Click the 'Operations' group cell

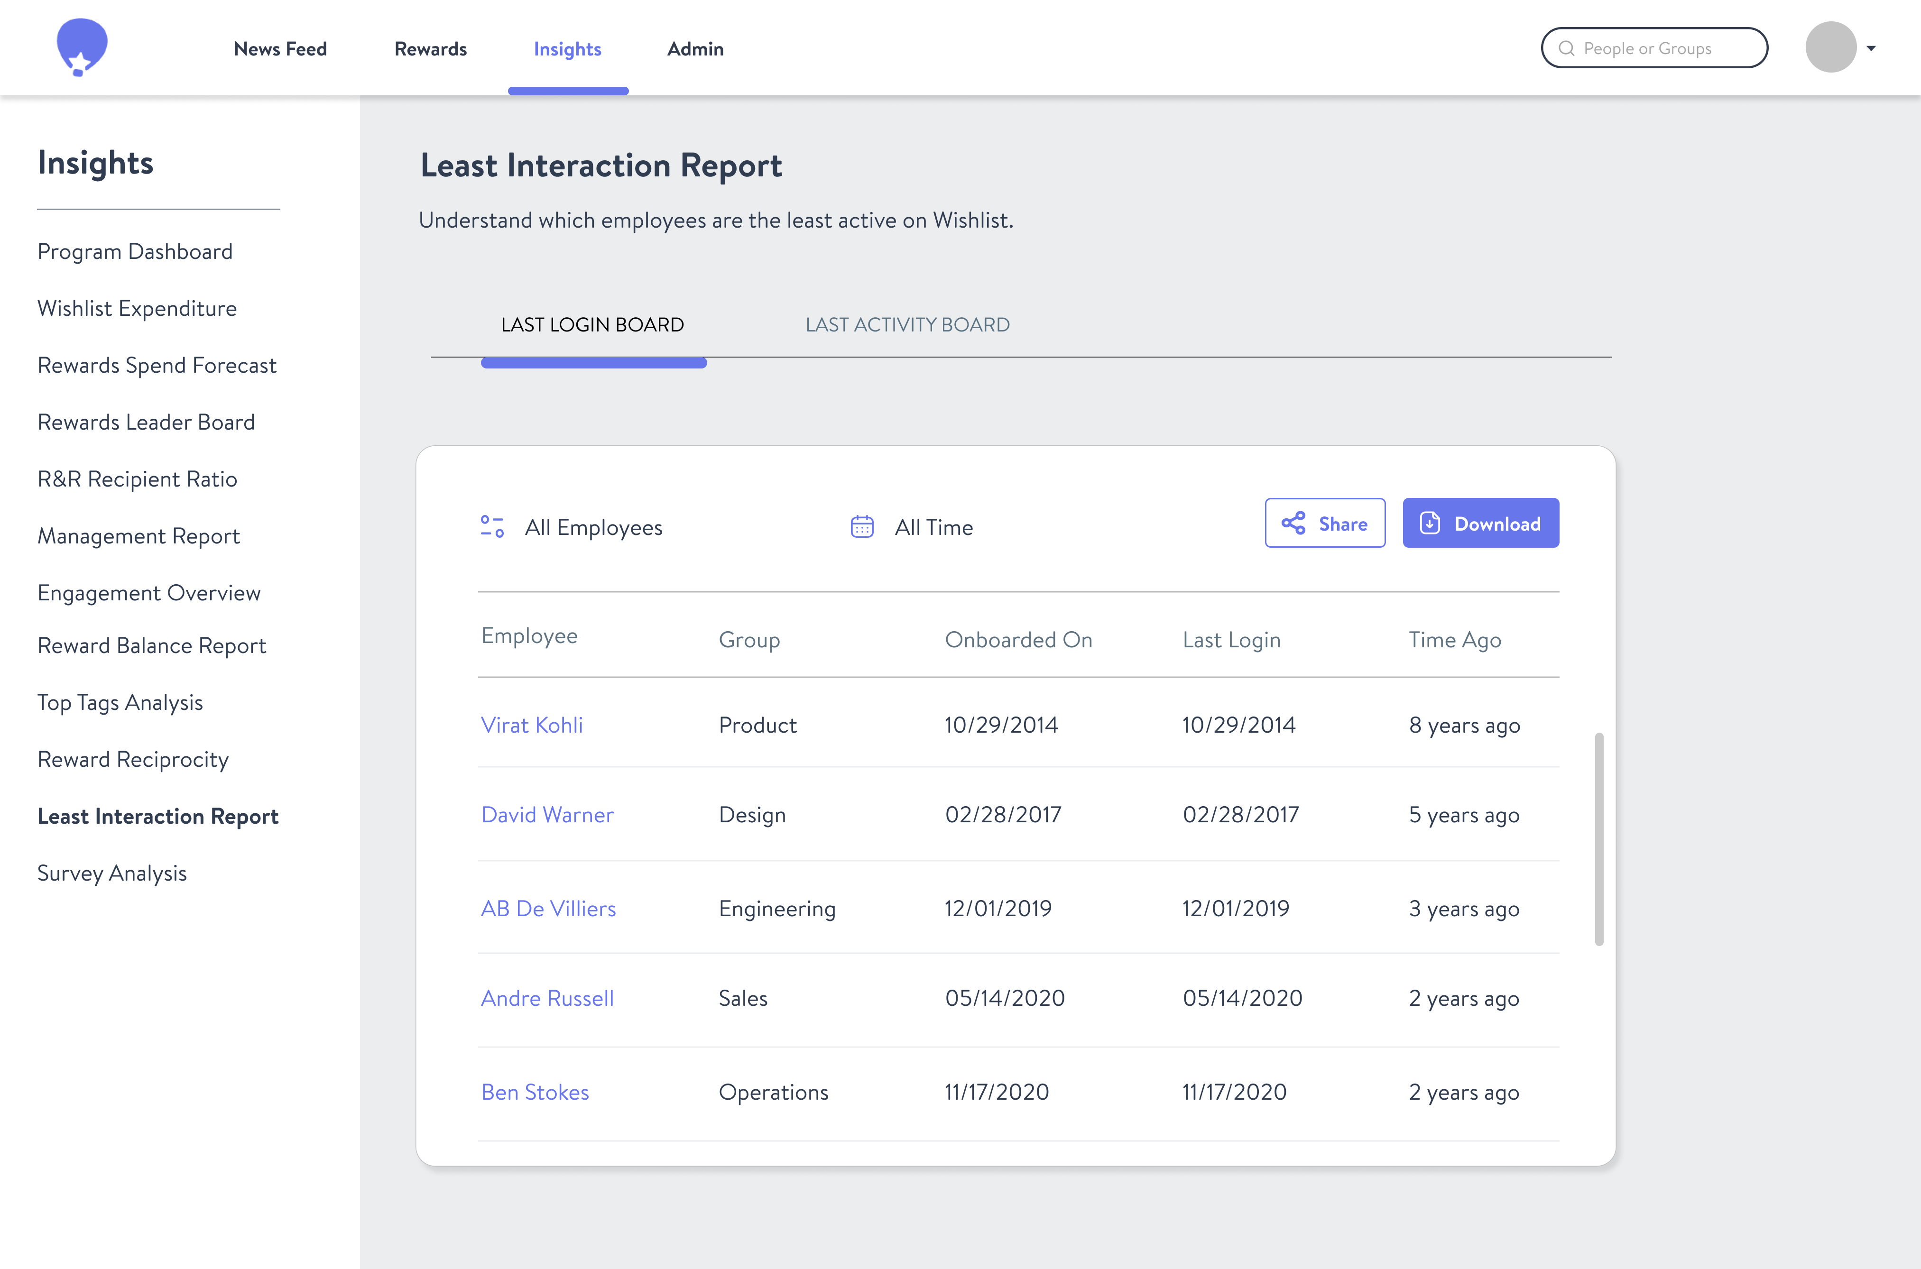point(773,1093)
